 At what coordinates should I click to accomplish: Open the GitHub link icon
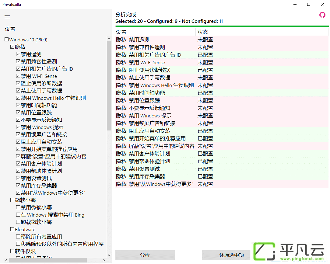[x=322, y=15]
